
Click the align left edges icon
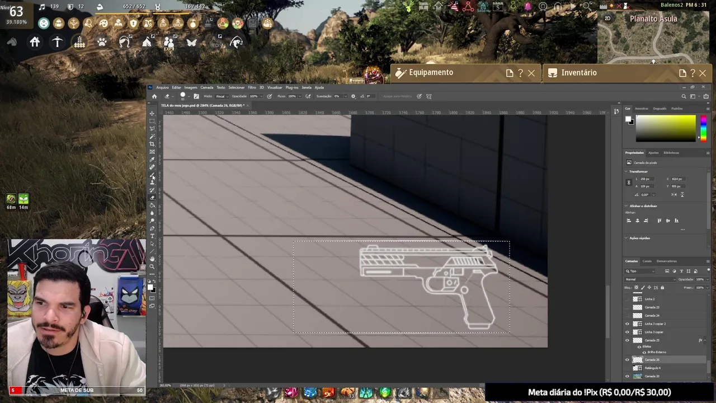click(629, 221)
